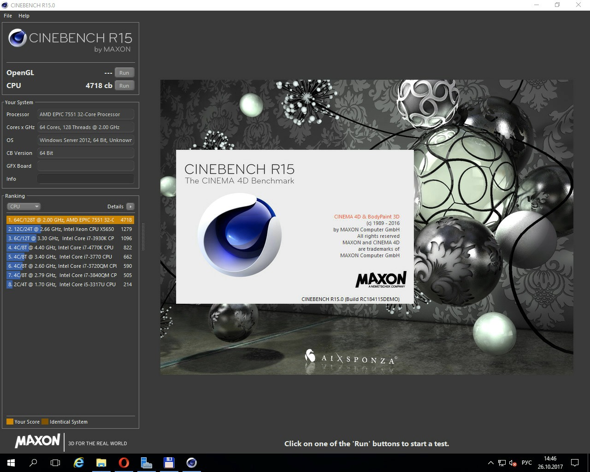Open the clock and calendar flyout
Screen dimensions: 590x472
point(550,463)
